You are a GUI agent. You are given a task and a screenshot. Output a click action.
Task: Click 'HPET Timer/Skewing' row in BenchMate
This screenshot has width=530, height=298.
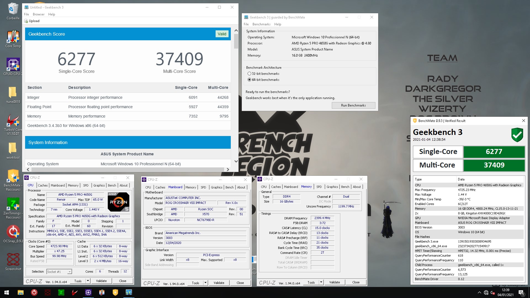click(469, 251)
